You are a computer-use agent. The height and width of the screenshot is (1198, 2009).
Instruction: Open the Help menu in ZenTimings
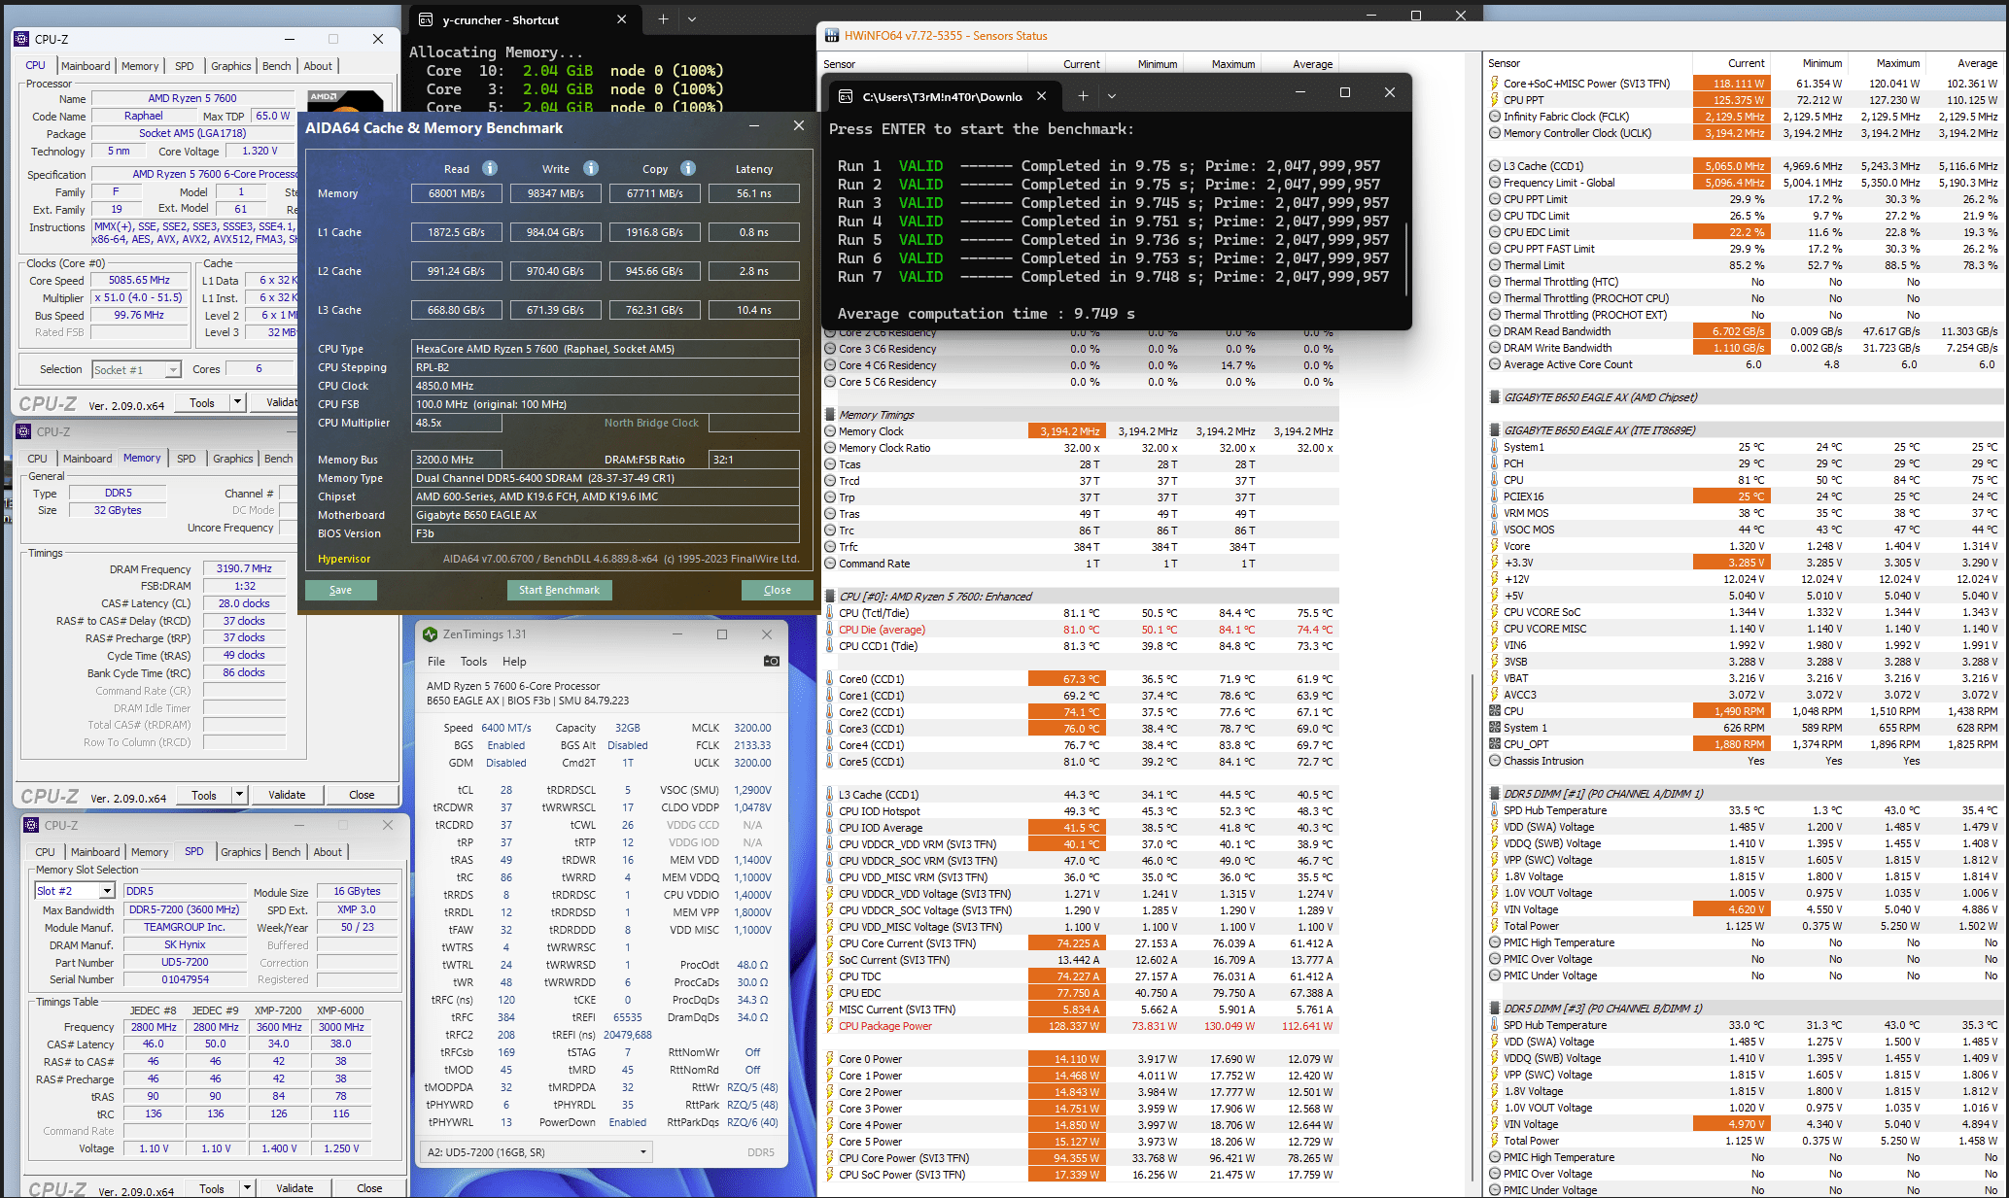click(x=514, y=662)
